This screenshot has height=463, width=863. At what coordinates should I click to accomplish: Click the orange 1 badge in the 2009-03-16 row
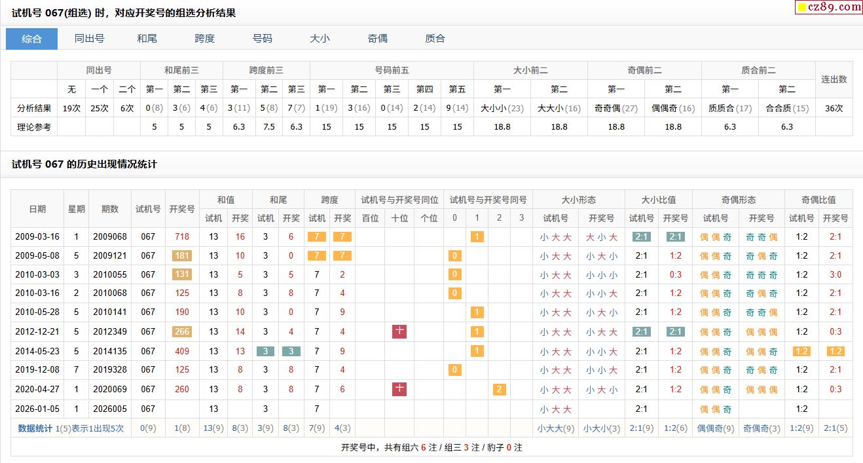[477, 237]
